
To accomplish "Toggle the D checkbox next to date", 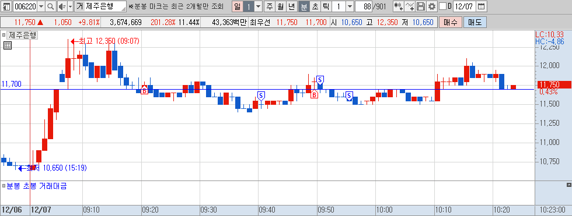I will [x=442, y=6].
